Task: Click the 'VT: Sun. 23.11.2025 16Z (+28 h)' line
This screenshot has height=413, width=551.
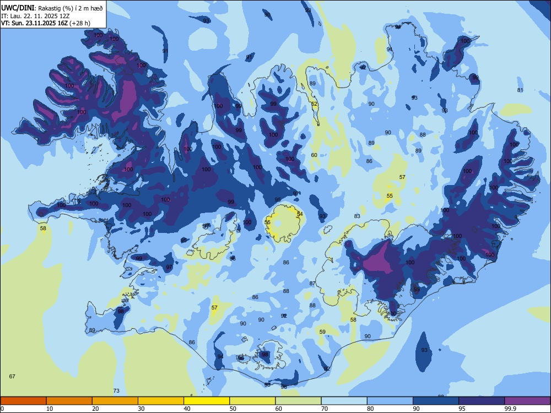Action: click(46, 23)
